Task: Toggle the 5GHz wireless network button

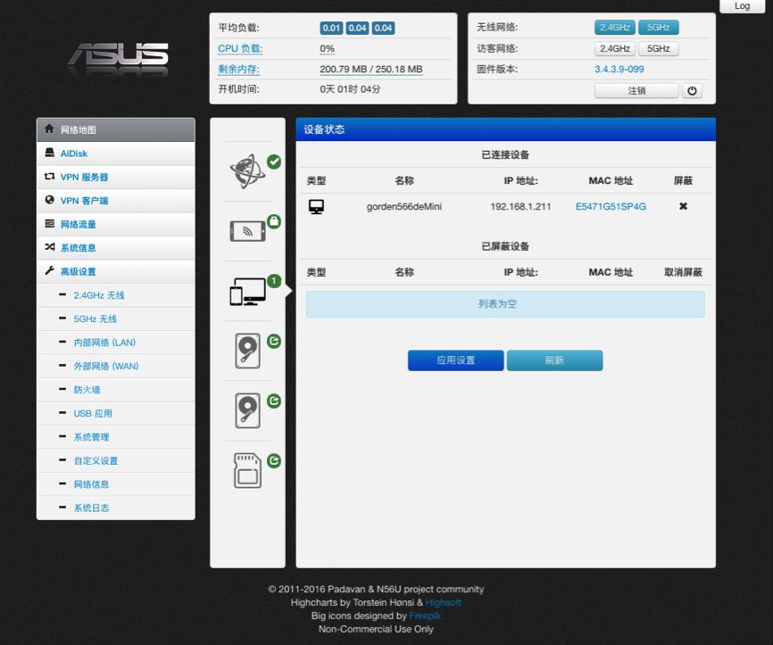Action: (x=658, y=27)
